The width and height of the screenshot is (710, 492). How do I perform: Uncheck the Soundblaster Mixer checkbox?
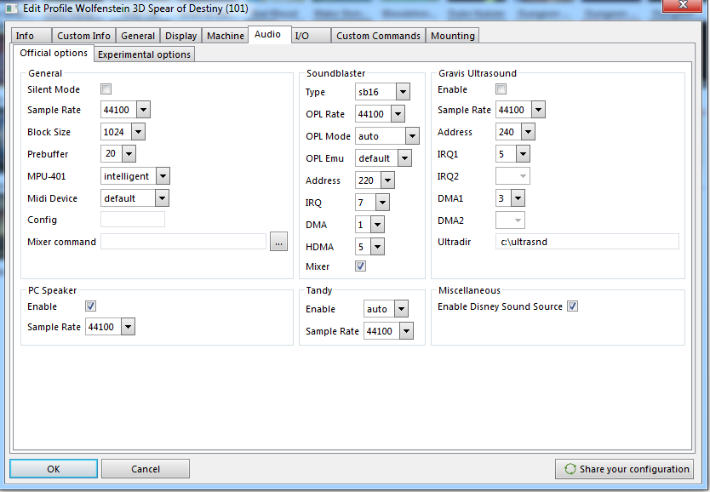point(360,266)
